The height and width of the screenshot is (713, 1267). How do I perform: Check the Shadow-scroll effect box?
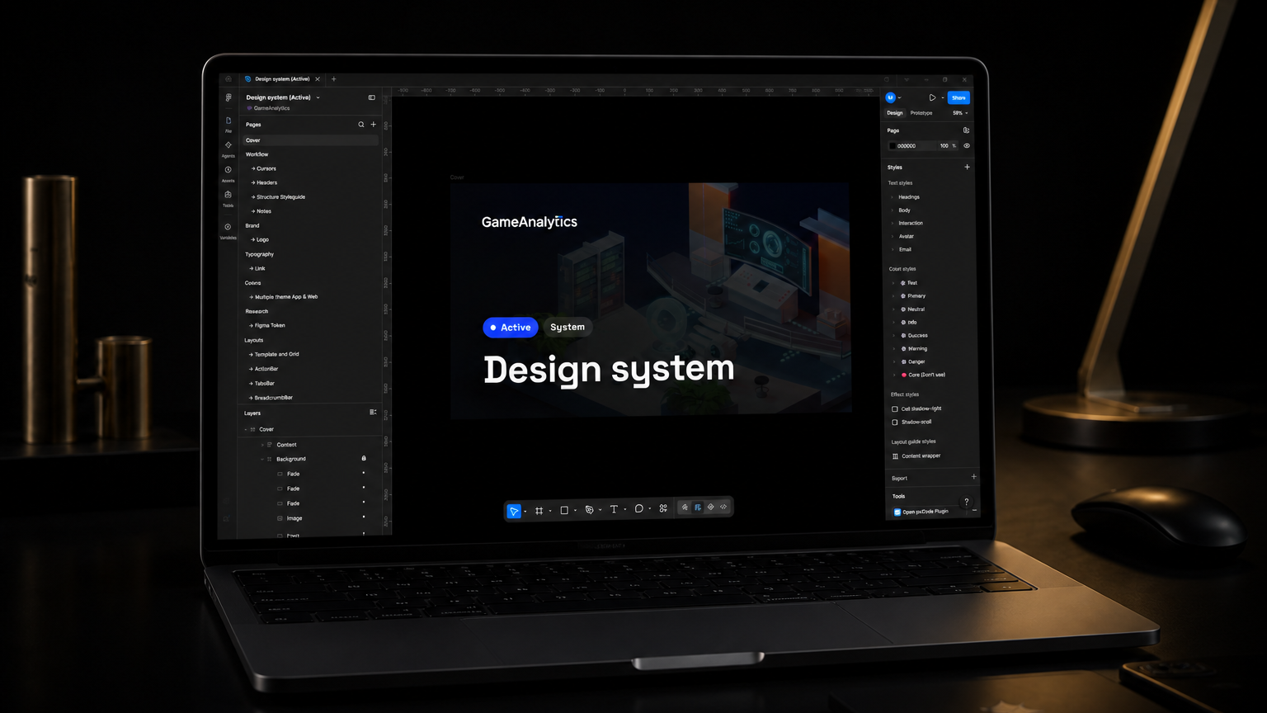tap(895, 422)
